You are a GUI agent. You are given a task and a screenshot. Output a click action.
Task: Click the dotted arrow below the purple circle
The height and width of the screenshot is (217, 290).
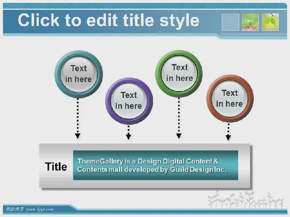129,132
